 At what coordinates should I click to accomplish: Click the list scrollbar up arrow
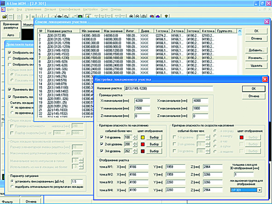point(240,31)
